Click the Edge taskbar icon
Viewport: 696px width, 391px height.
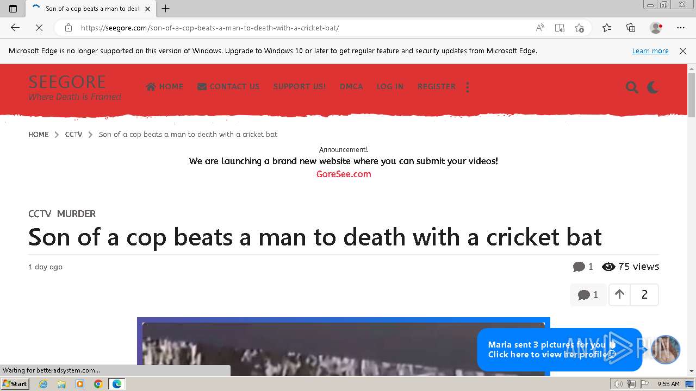(x=117, y=384)
